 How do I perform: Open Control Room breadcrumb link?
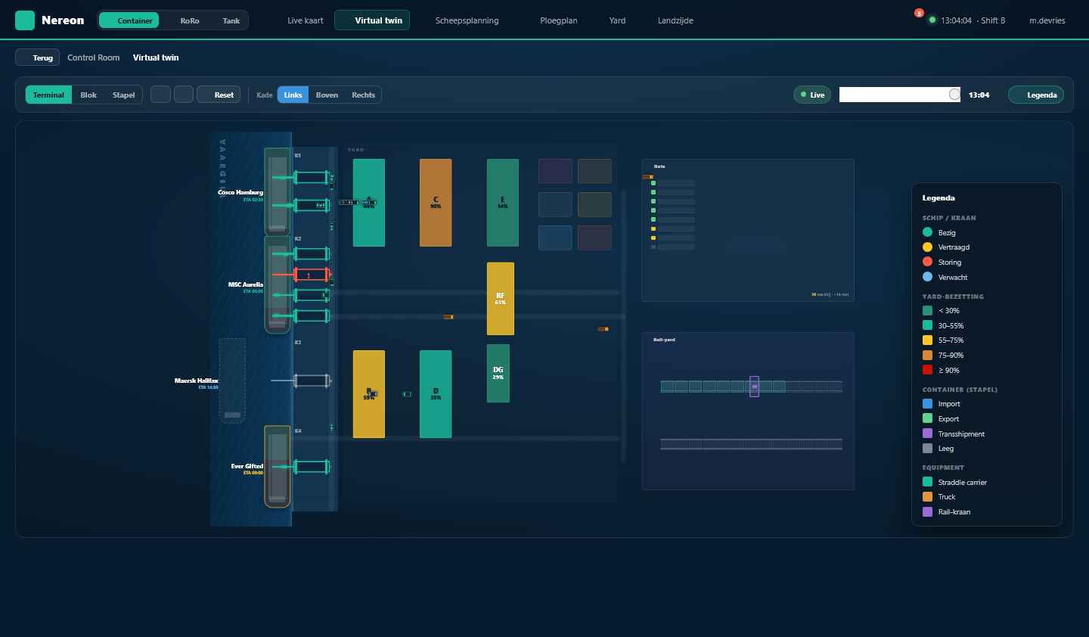click(94, 57)
